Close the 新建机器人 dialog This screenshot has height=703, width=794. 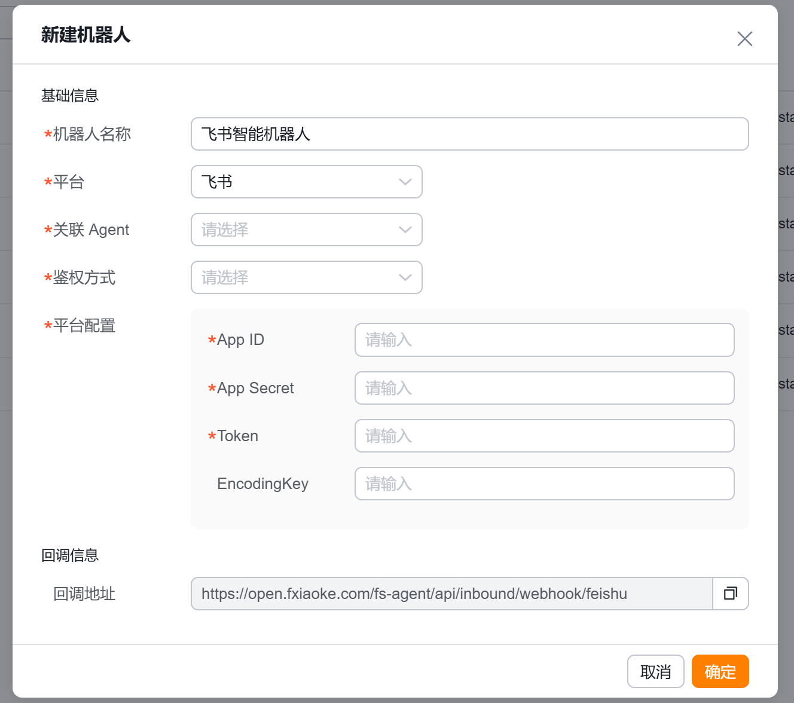click(x=744, y=39)
